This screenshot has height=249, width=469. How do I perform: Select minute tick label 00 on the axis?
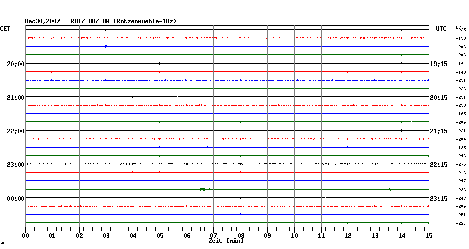(25, 236)
